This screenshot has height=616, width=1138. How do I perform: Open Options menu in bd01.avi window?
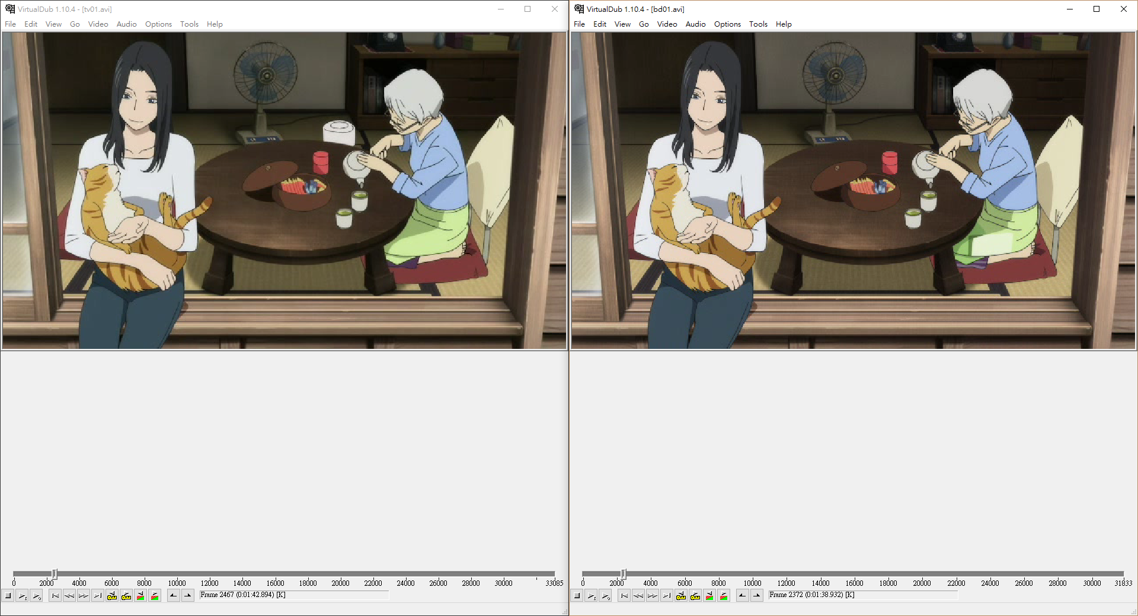tap(727, 24)
